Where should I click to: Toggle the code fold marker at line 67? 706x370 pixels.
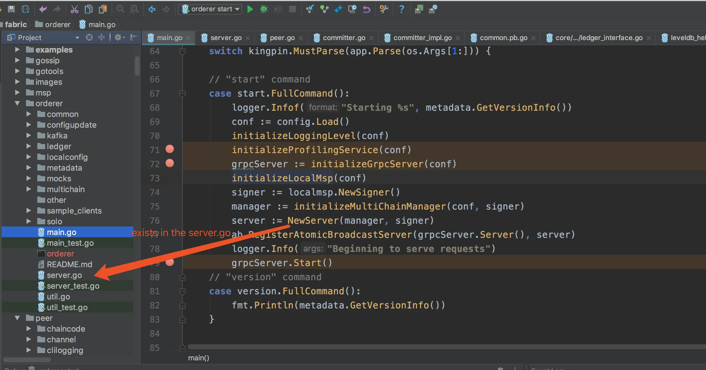click(x=182, y=93)
